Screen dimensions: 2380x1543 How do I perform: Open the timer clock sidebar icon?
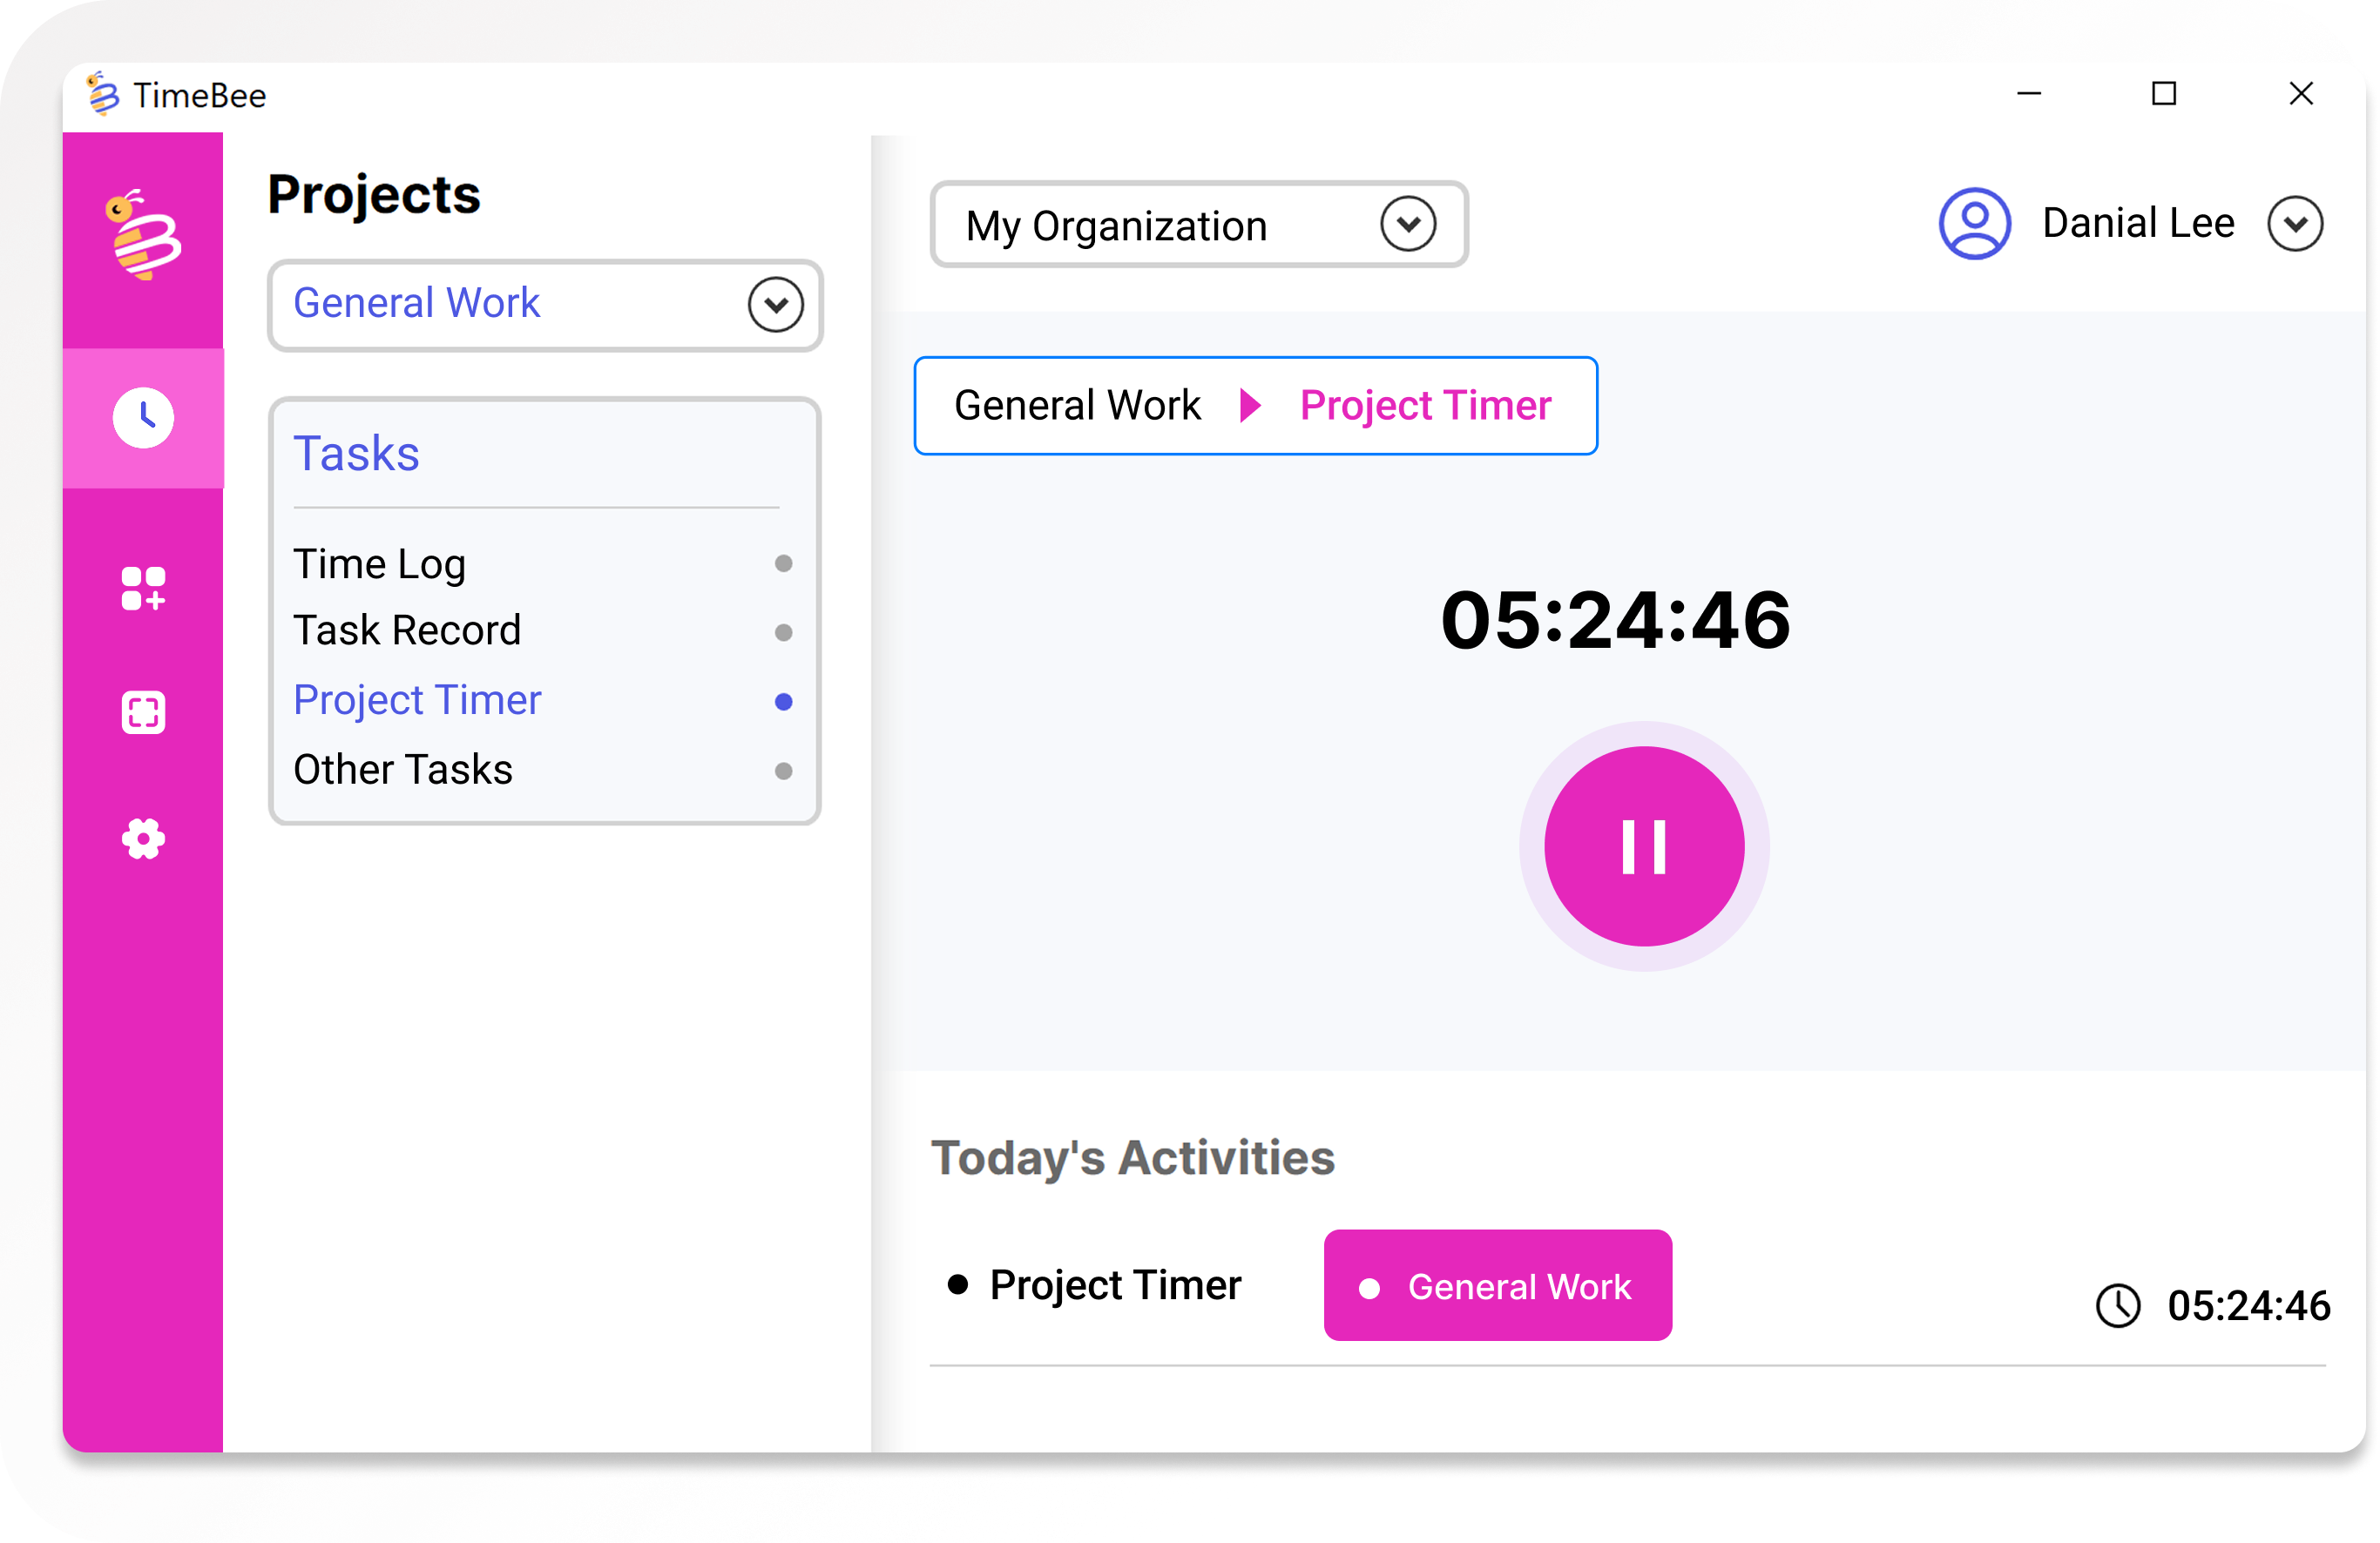(143, 418)
